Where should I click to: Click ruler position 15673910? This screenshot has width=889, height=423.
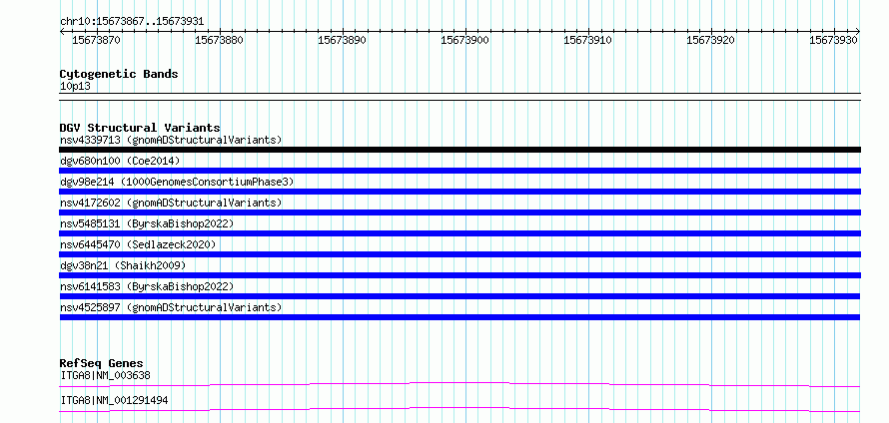coord(588,40)
